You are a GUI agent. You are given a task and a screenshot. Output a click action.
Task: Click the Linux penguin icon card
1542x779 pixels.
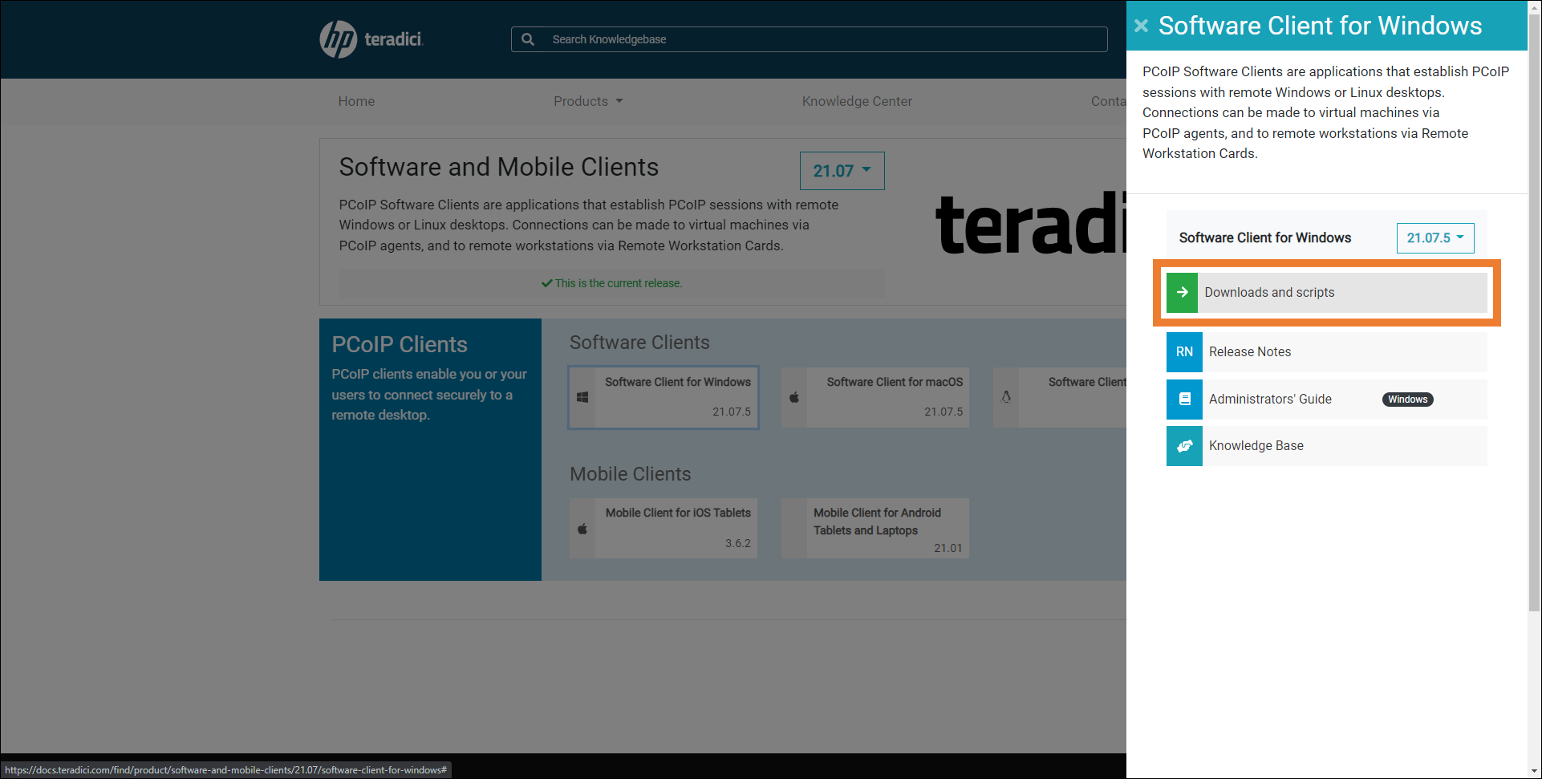(x=1006, y=397)
